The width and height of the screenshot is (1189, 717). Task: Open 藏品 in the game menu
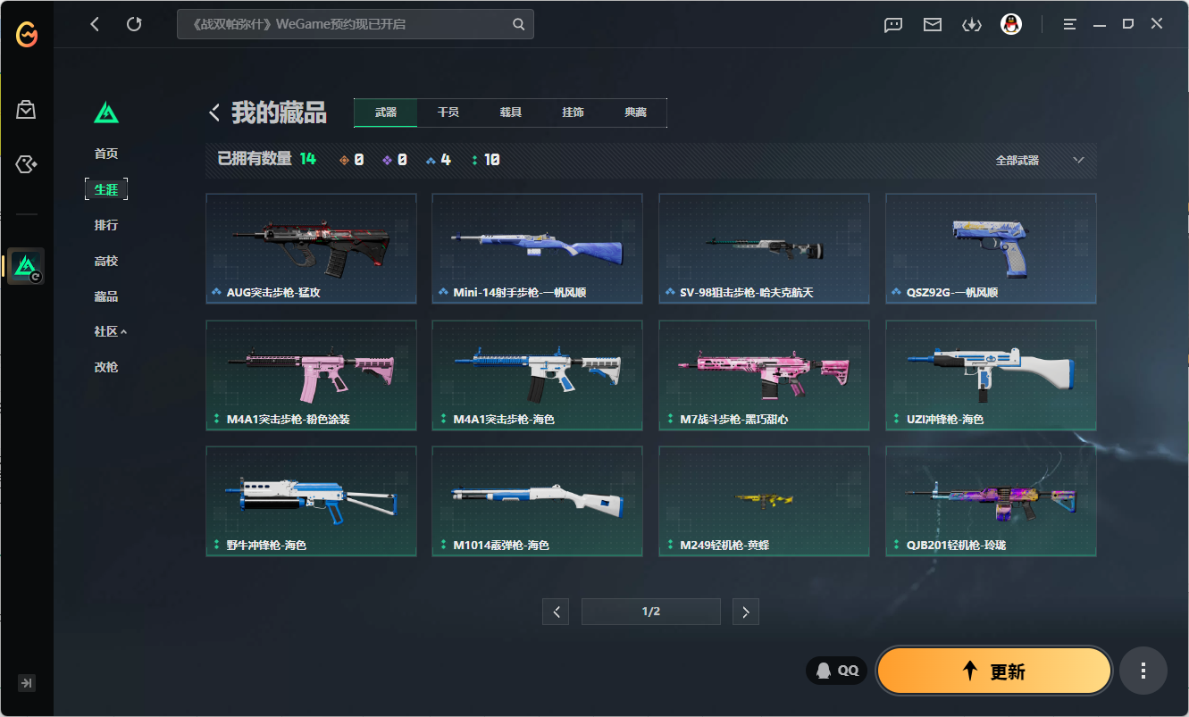tap(106, 296)
